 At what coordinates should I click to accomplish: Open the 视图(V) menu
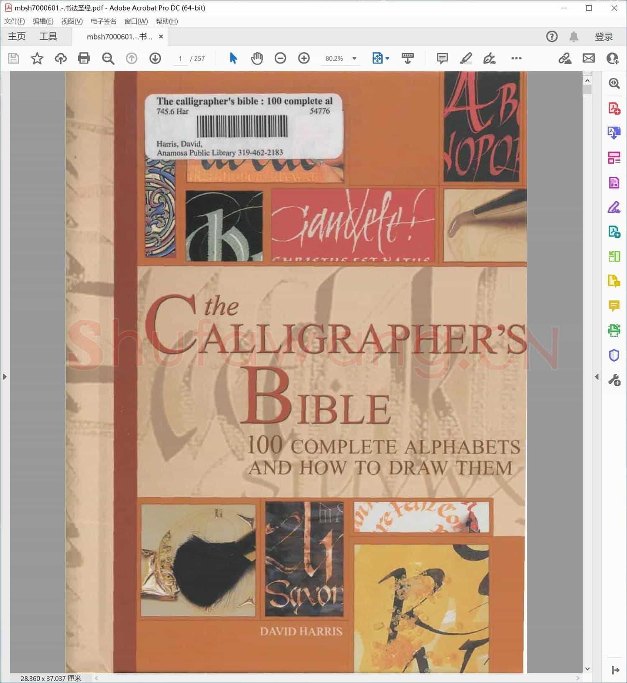coord(72,21)
